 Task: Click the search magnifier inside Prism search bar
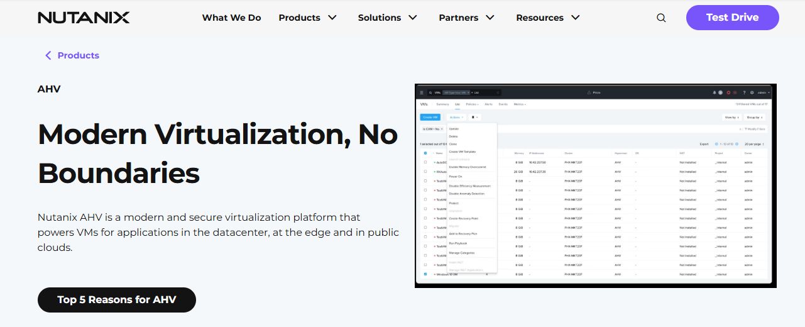[x=430, y=92]
